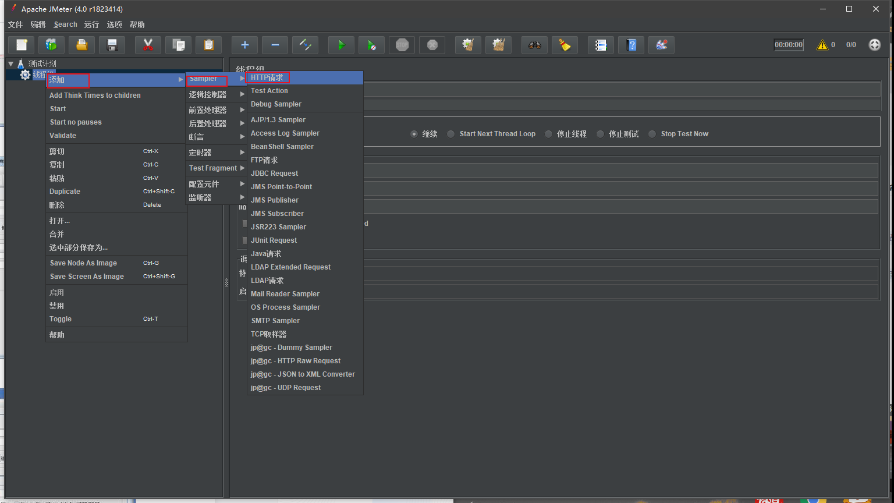Start the test with green play icon
Viewport: 894px width, 503px height.
tap(341, 45)
